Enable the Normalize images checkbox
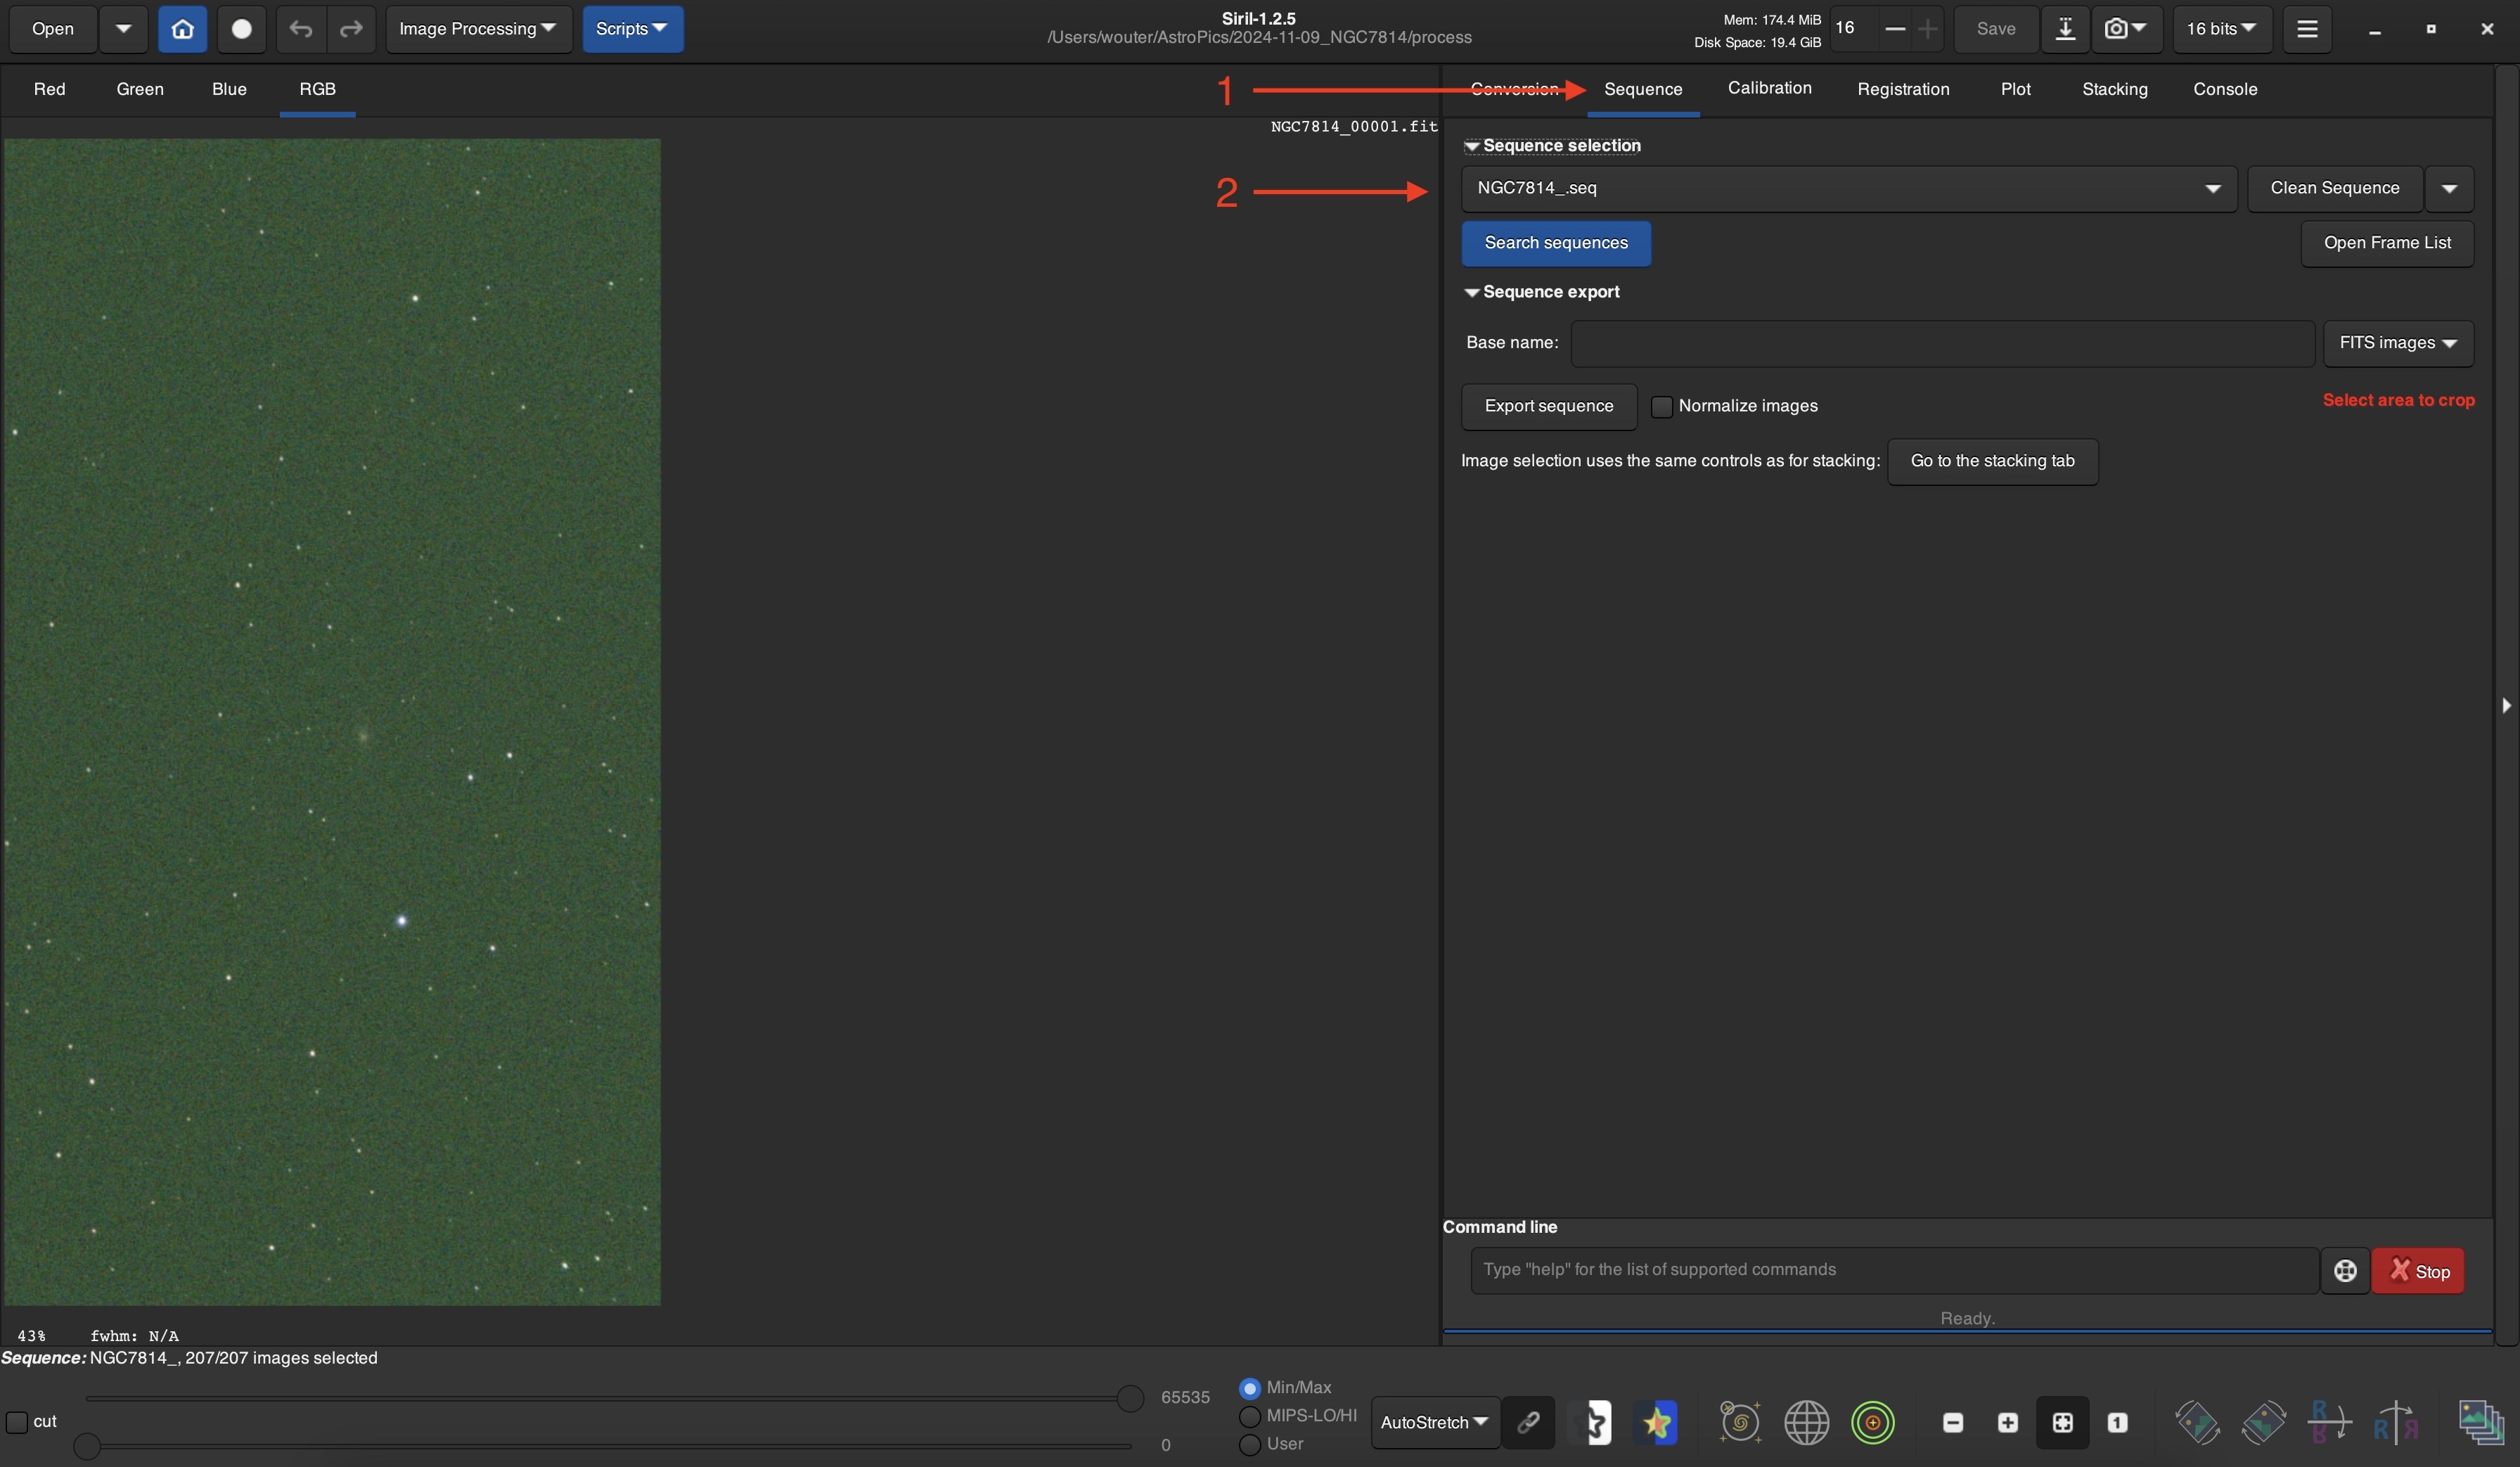Viewport: 2520px width, 1467px height. pyautogui.click(x=1661, y=406)
